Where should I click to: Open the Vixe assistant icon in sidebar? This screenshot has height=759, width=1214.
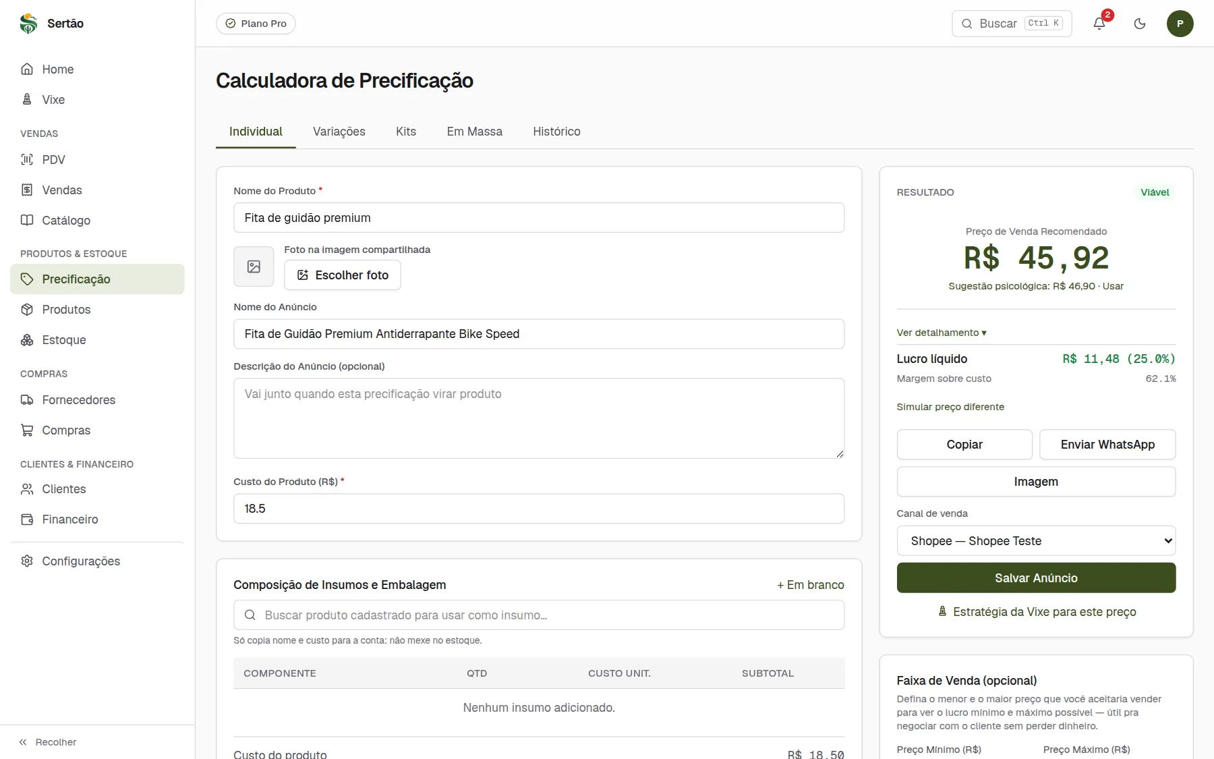point(27,99)
